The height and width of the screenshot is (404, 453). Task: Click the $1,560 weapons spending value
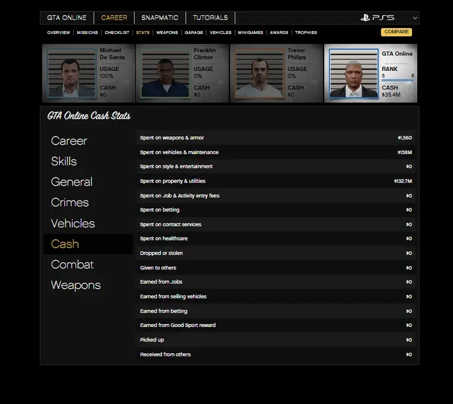[x=405, y=138]
